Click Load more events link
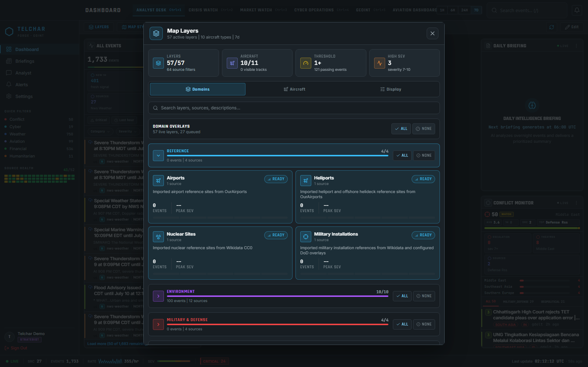 [x=115, y=344]
